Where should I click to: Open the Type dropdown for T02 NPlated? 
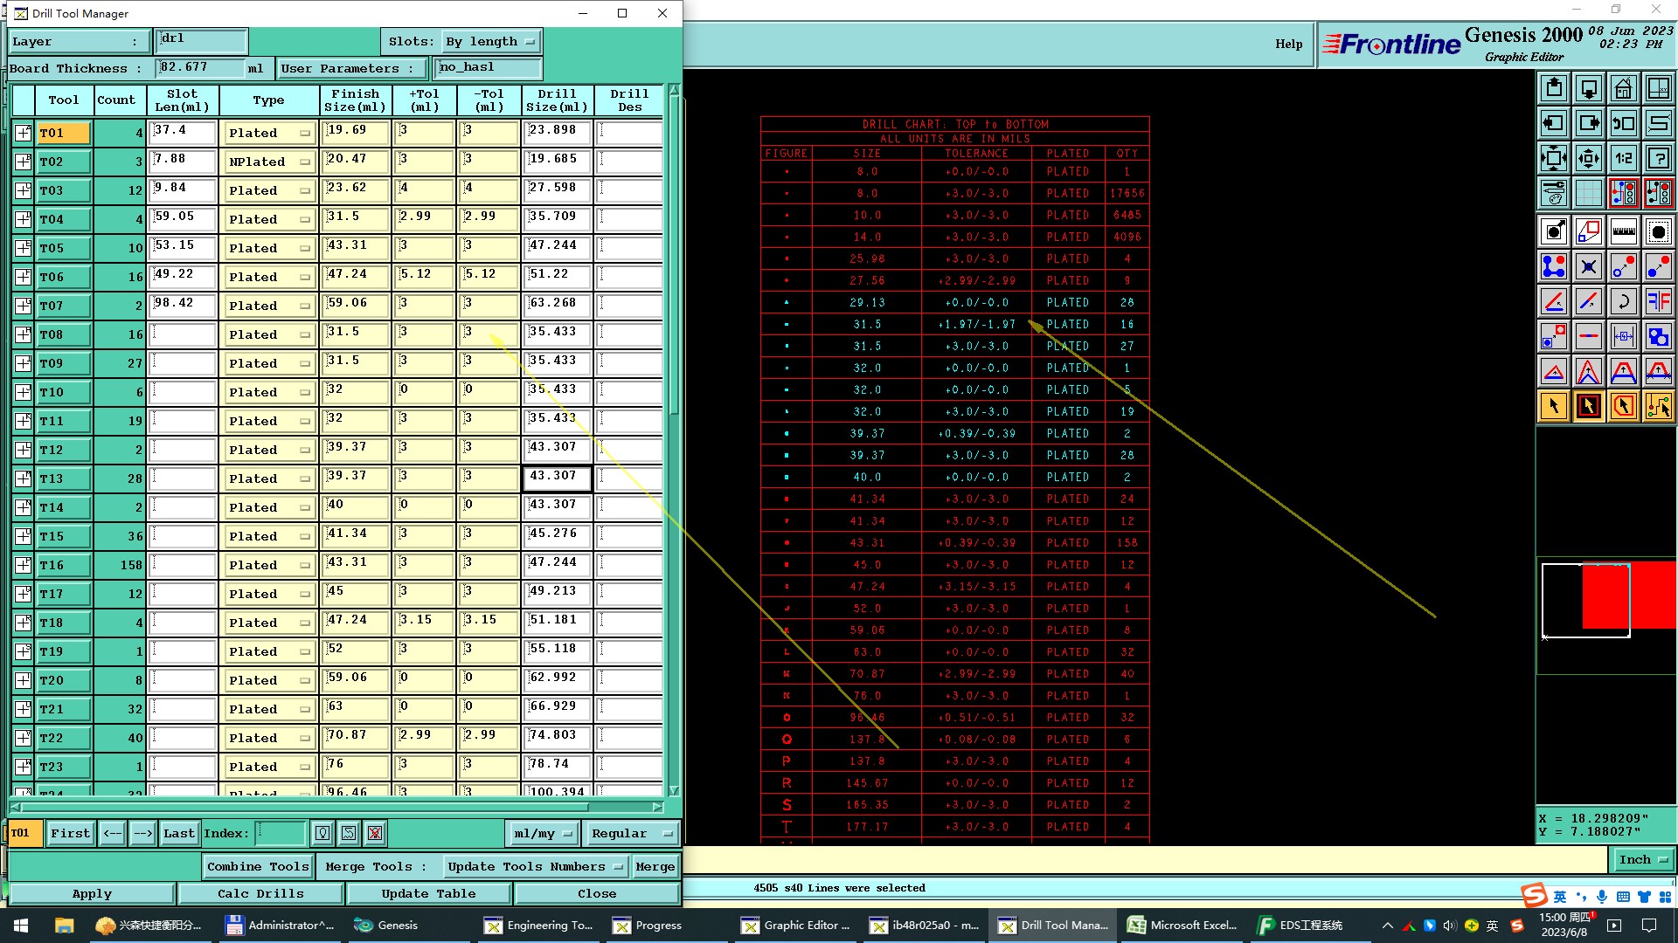[268, 162]
